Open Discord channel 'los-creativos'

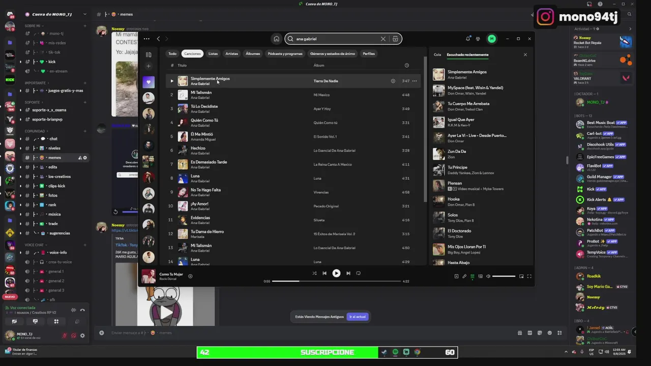point(60,176)
